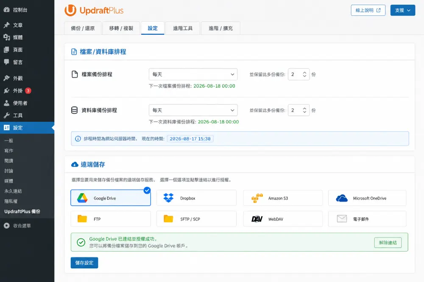The width and height of the screenshot is (424, 282).
Task: Click the 外掛 update count badge 3
Action: pos(28,90)
